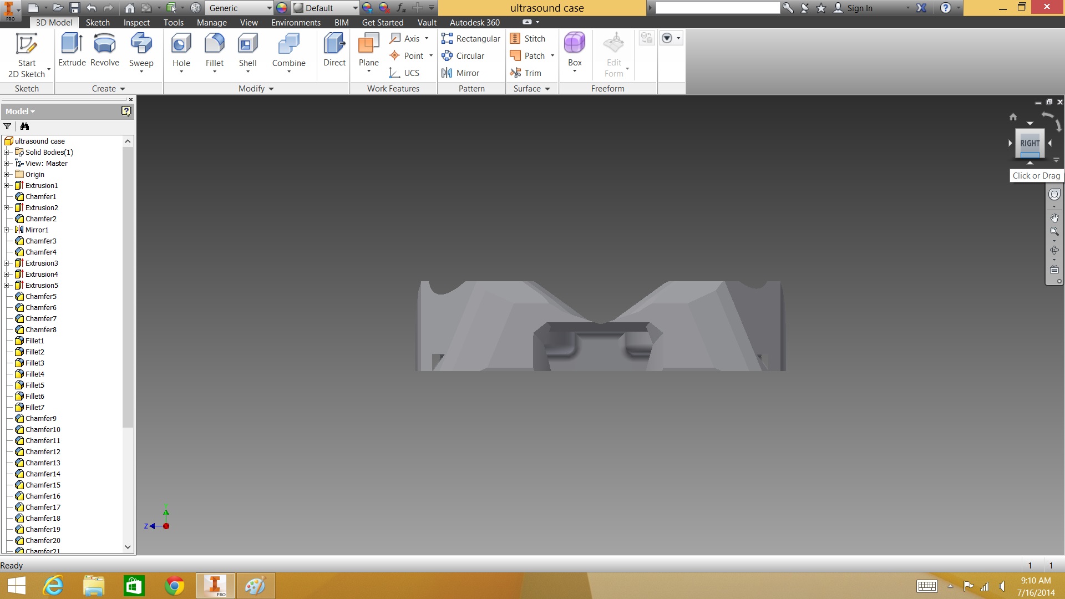Open the Environments ribbon tab
This screenshot has width=1065, height=599.
click(296, 22)
